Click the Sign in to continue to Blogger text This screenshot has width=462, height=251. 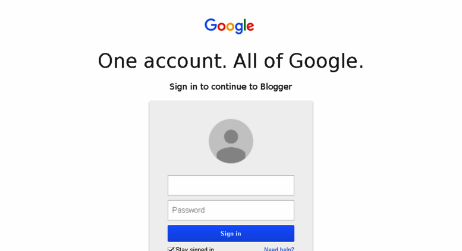tap(231, 87)
